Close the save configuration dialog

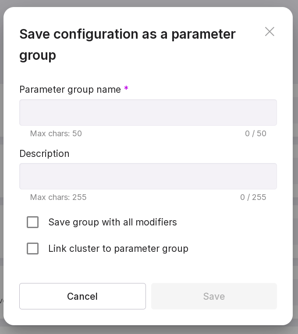click(270, 32)
